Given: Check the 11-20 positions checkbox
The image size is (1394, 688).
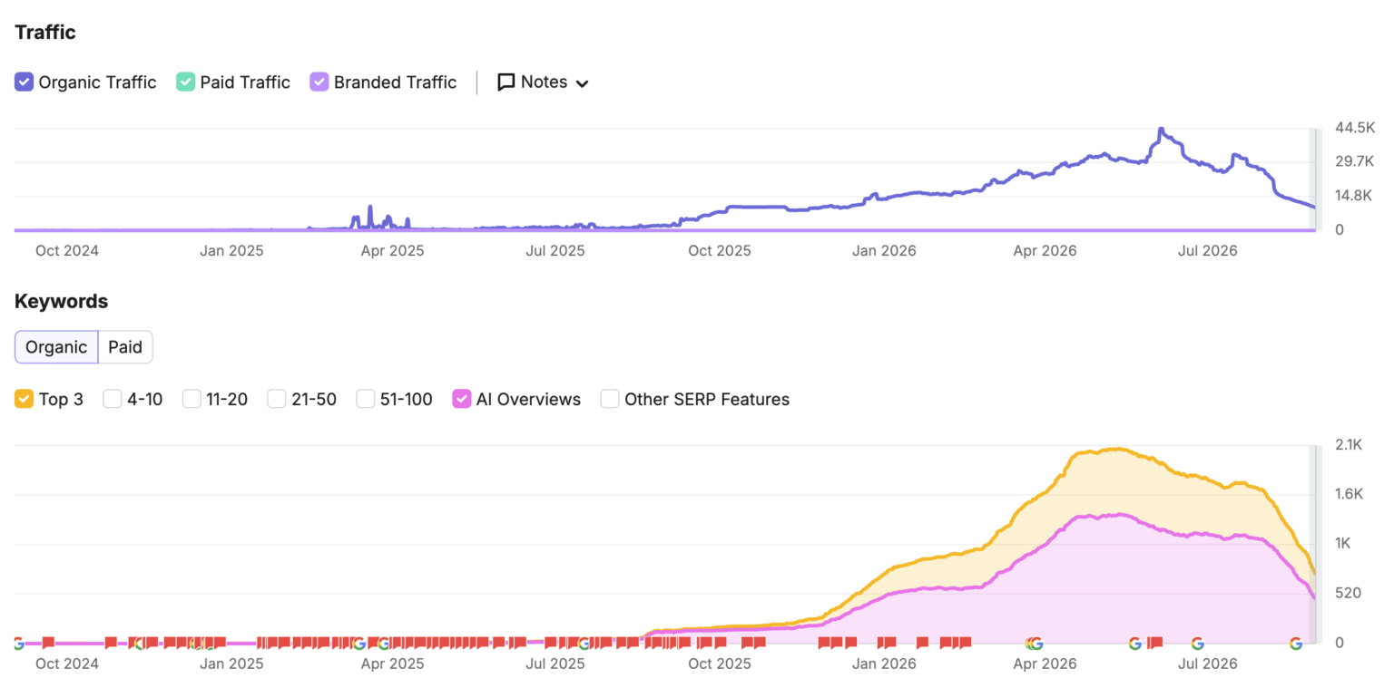Looking at the screenshot, I should 191,399.
